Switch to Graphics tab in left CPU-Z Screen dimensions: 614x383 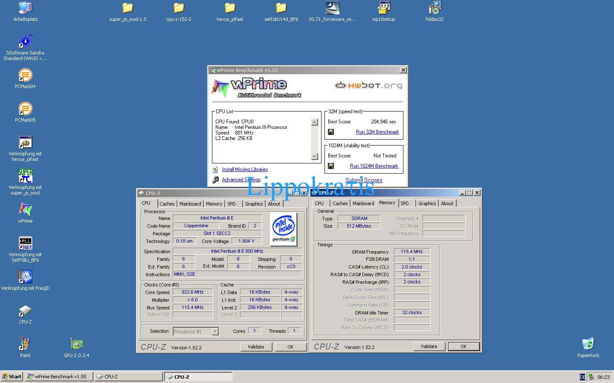[x=254, y=204]
